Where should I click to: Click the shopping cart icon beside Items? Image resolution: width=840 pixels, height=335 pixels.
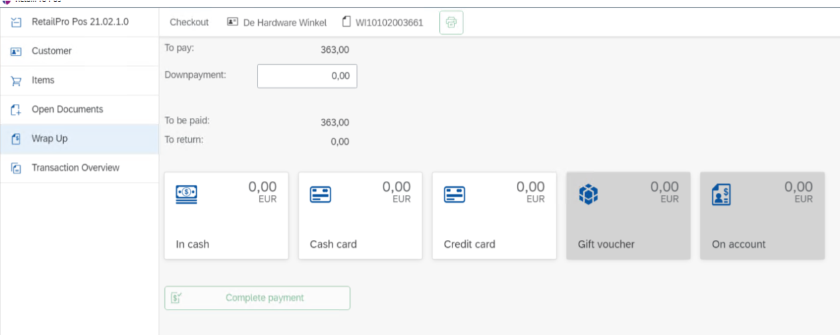(x=16, y=80)
